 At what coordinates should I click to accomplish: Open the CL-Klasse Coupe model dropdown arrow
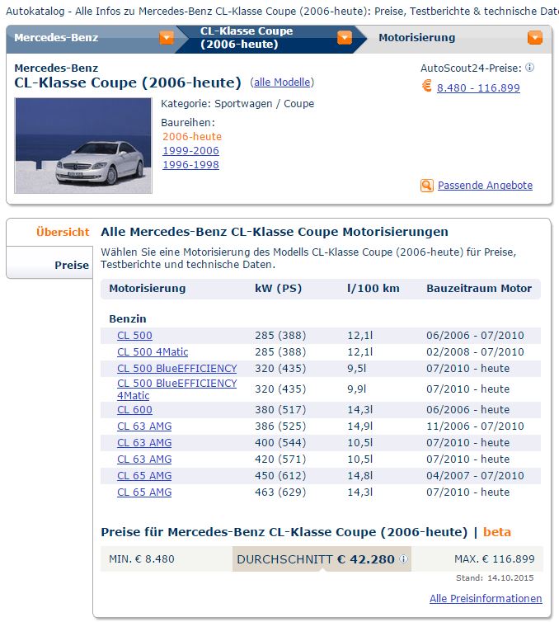coord(345,38)
